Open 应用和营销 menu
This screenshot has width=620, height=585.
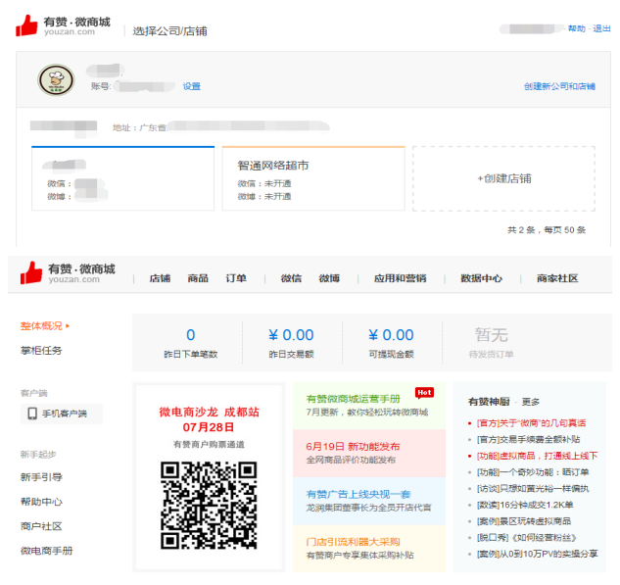point(400,278)
